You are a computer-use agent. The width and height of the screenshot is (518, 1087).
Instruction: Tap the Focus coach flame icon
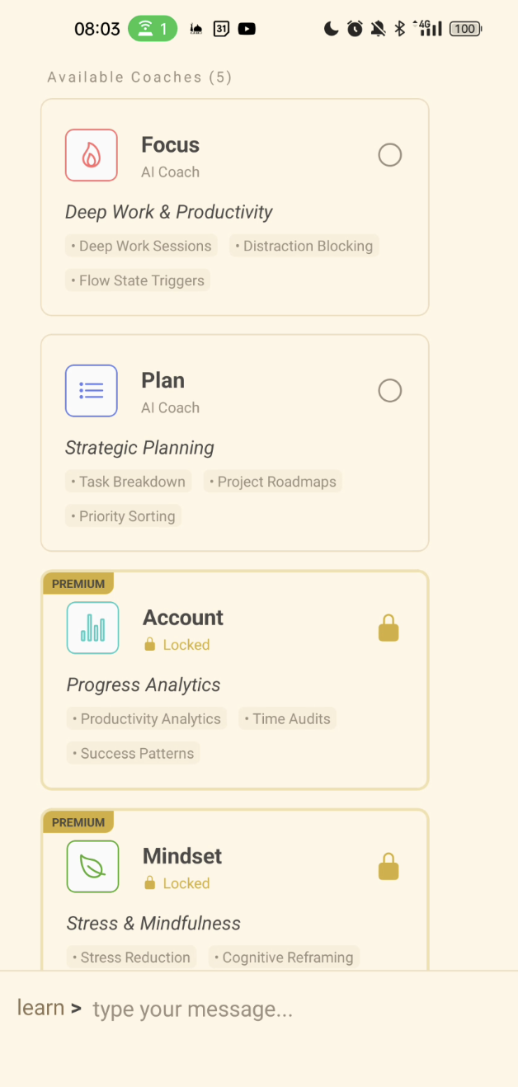pyautogui.click(x=92, y=155)
